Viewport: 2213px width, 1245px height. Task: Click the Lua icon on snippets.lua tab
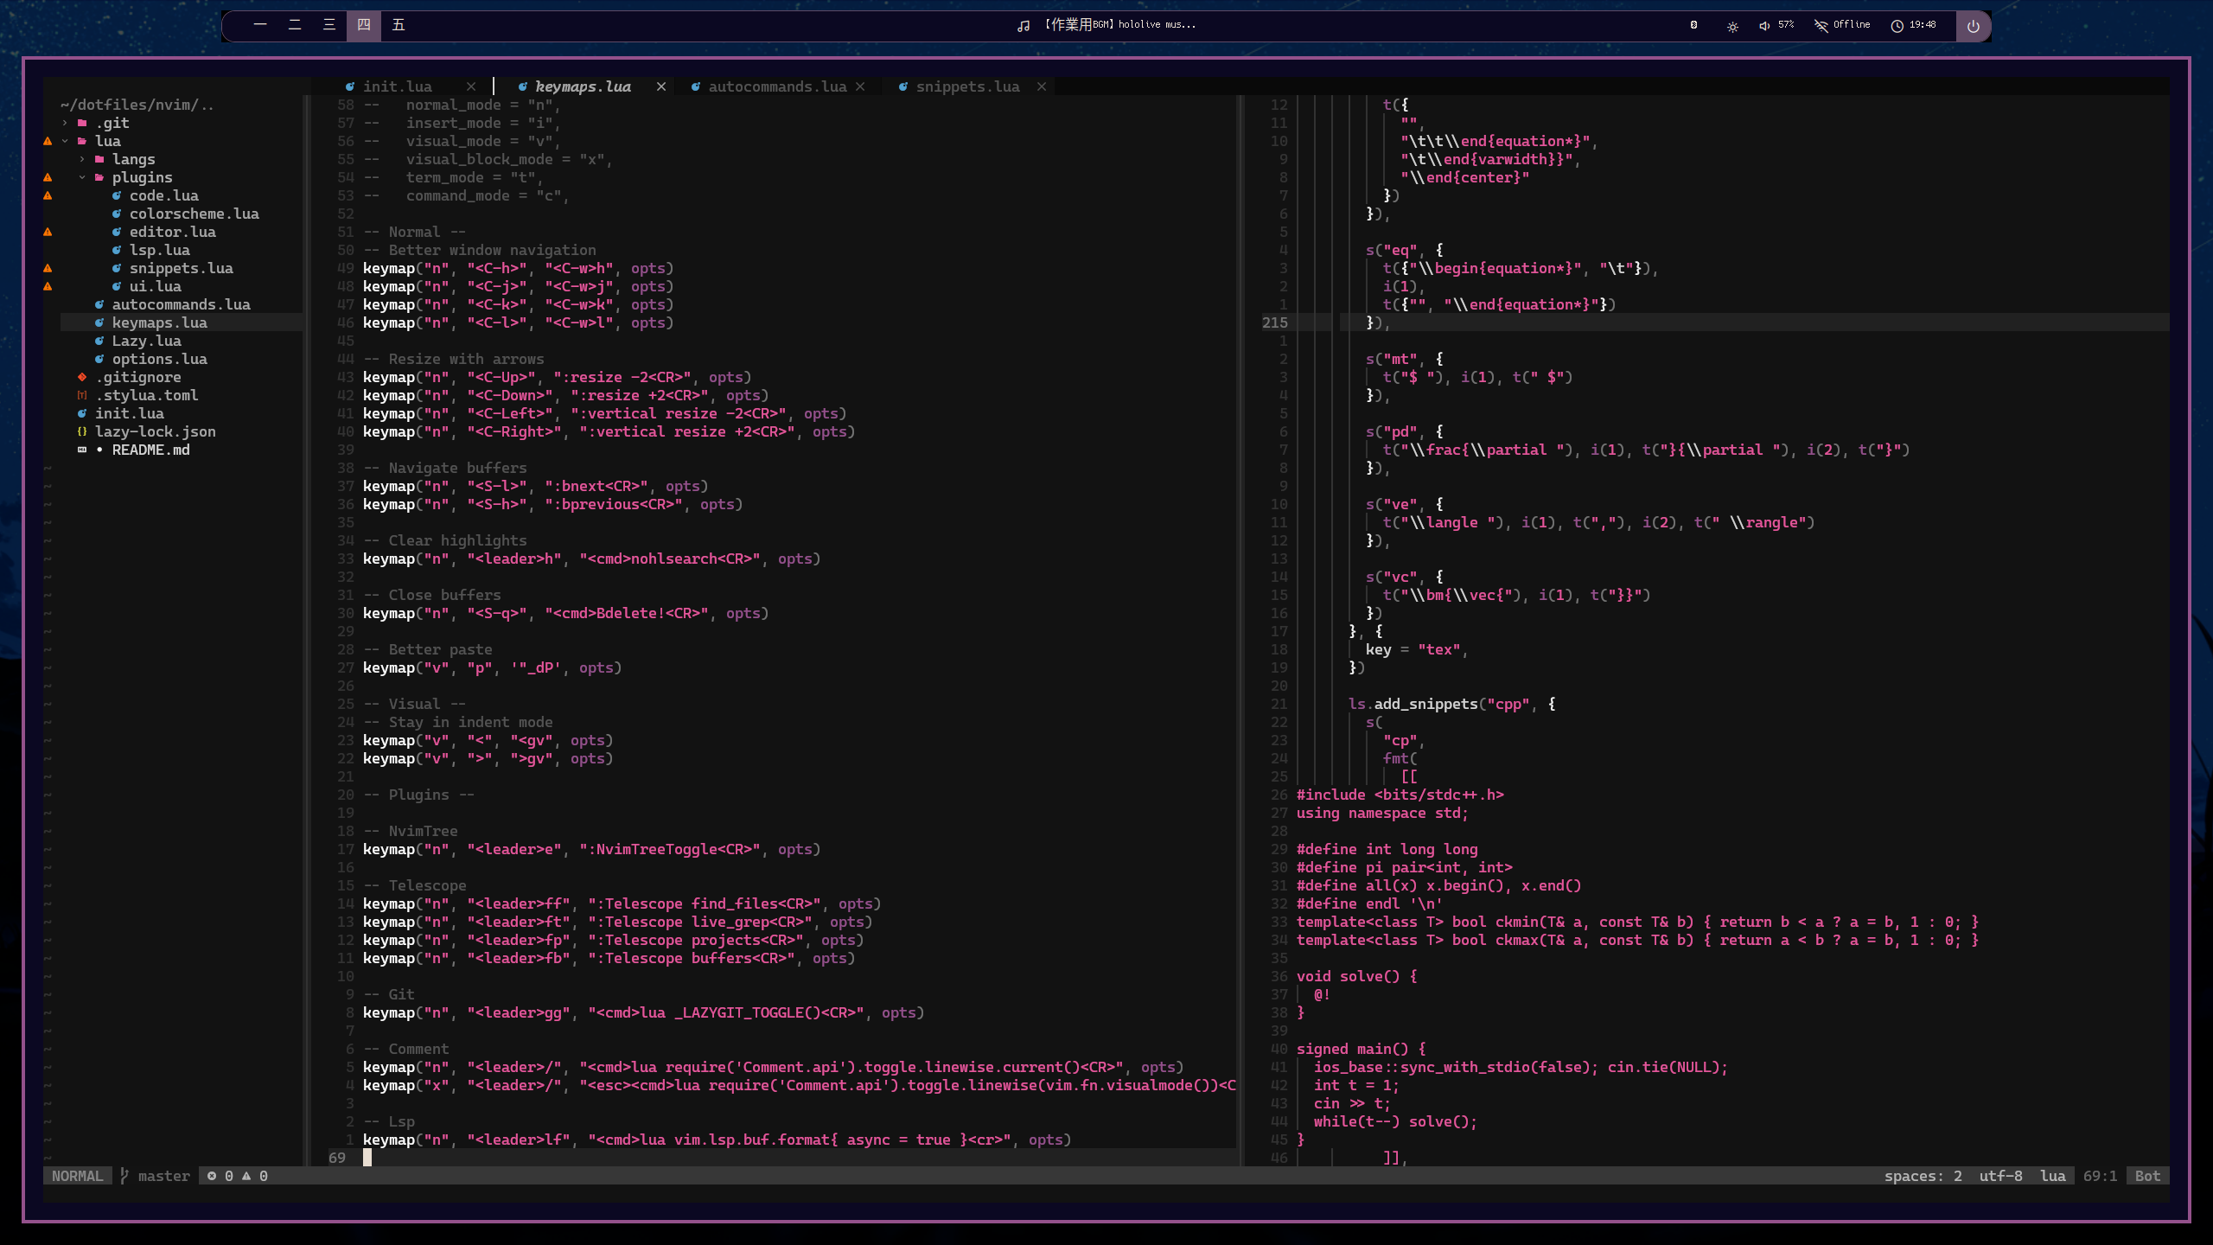(x=903, y=86)
